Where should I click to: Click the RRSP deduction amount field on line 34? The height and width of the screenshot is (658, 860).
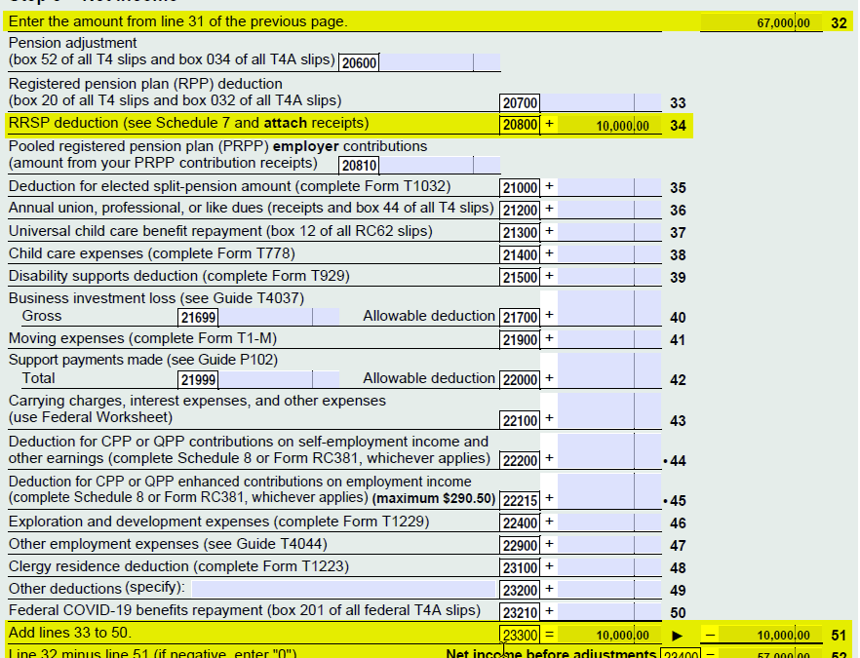click(609, 125)
